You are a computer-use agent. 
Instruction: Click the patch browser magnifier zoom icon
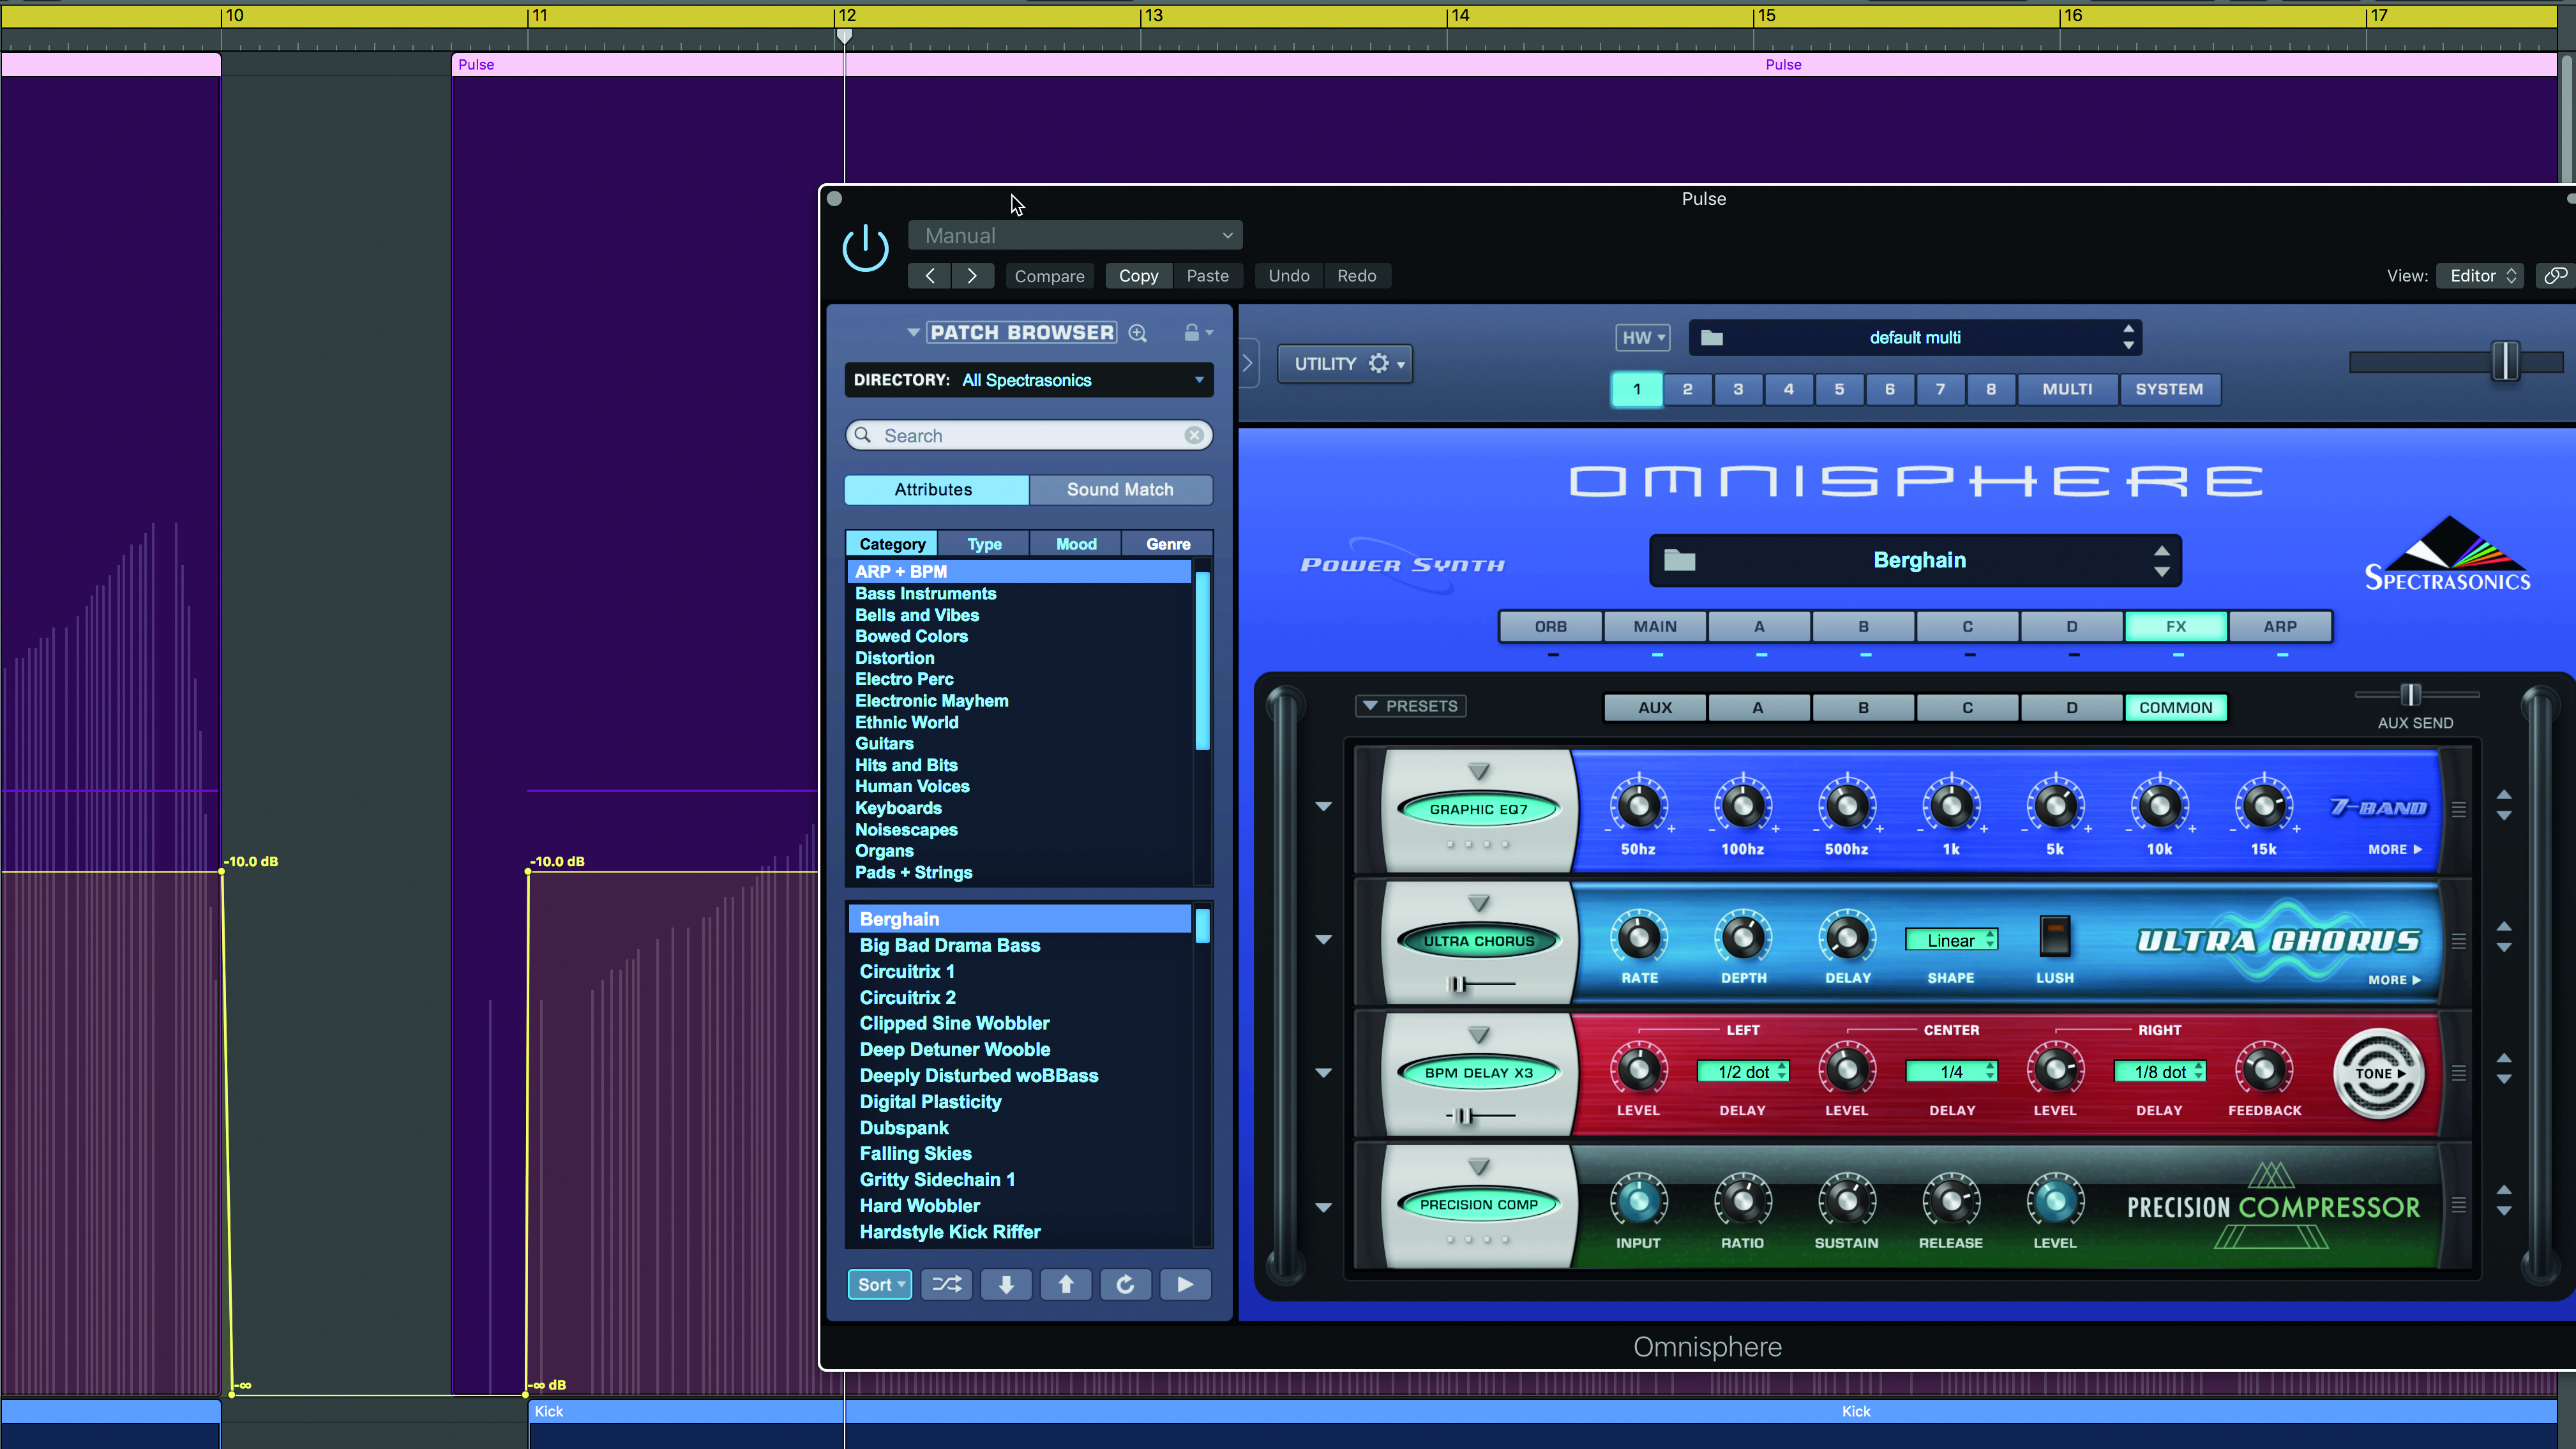pos(1138,333)
